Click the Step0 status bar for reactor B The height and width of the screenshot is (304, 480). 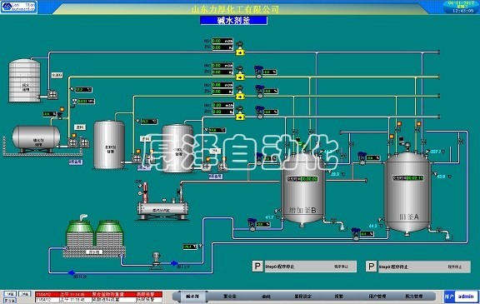click(310, 267)
